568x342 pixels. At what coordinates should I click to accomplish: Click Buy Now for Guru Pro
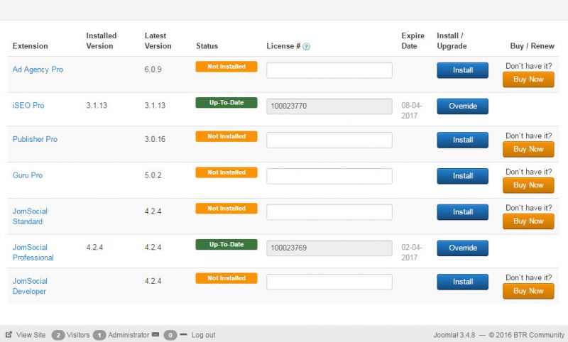coord(528,185)
